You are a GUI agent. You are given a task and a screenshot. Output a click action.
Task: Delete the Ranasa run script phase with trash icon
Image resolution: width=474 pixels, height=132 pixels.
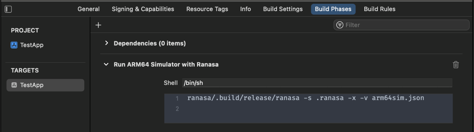(x=456, y=64)
